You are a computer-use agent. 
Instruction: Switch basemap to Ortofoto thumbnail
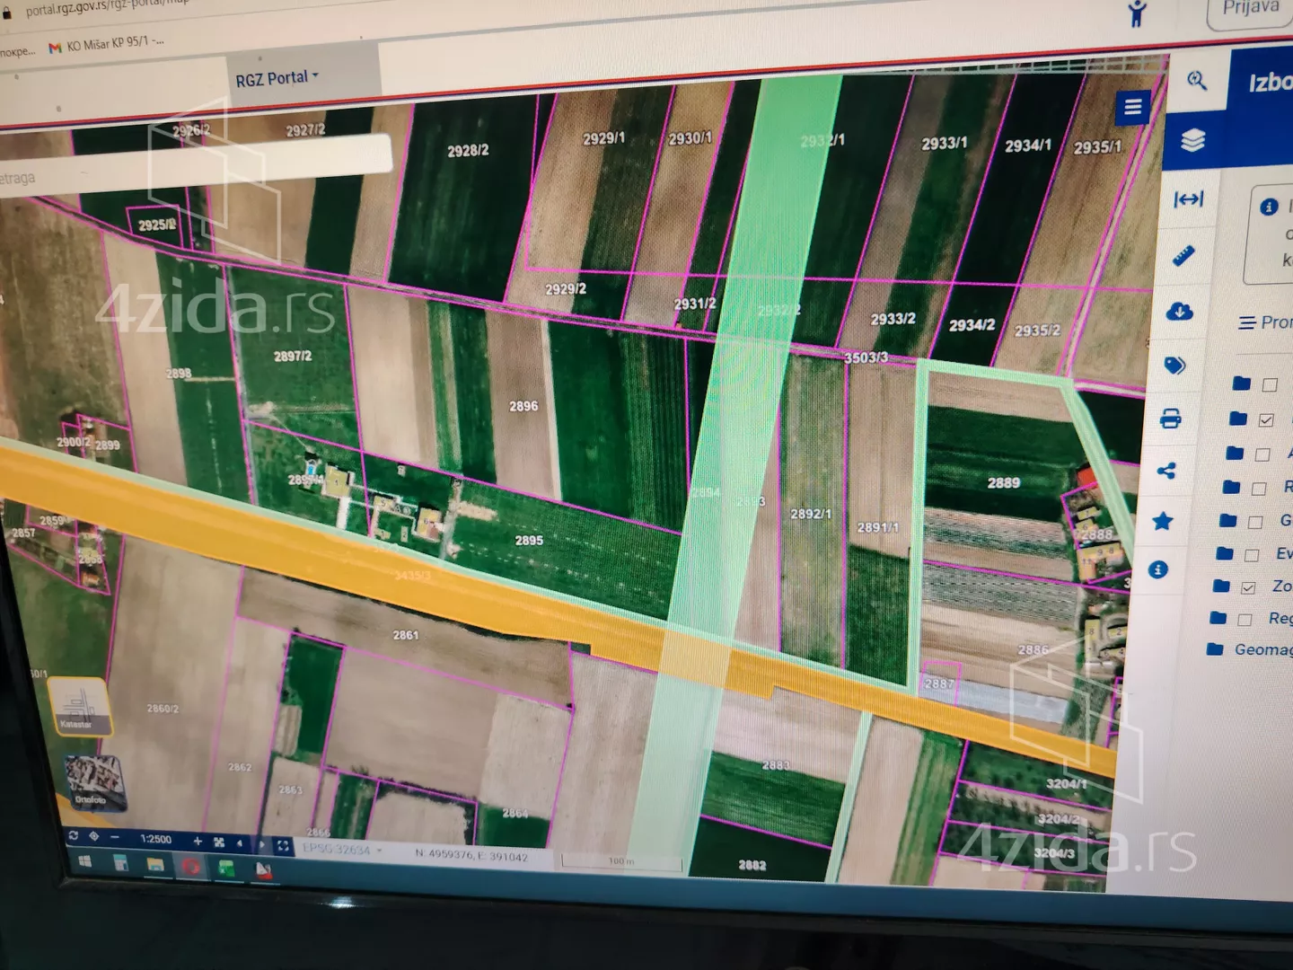[92, 780]
